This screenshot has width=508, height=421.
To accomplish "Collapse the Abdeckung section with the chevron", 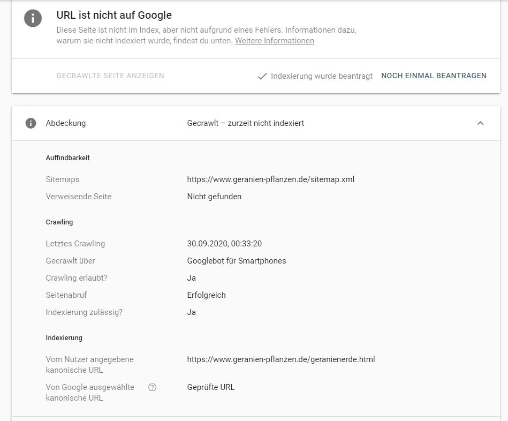I will (480, 123).
